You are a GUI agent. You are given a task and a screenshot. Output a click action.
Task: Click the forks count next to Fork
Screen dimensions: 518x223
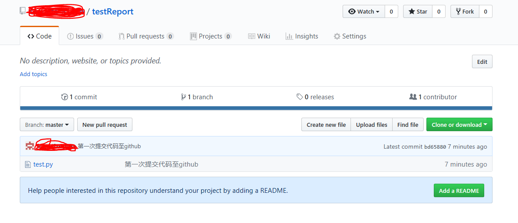tap(486, 11)
